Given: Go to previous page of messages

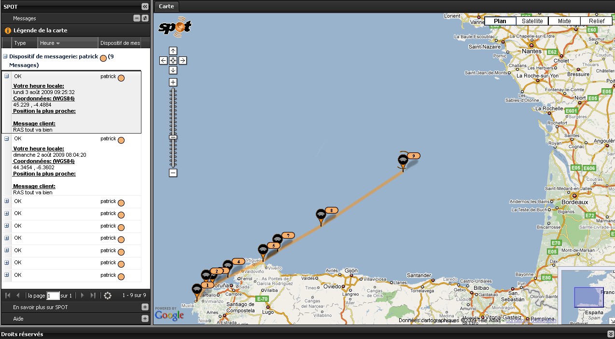Looking at the screenshot, I should click(x=18, y=295).
